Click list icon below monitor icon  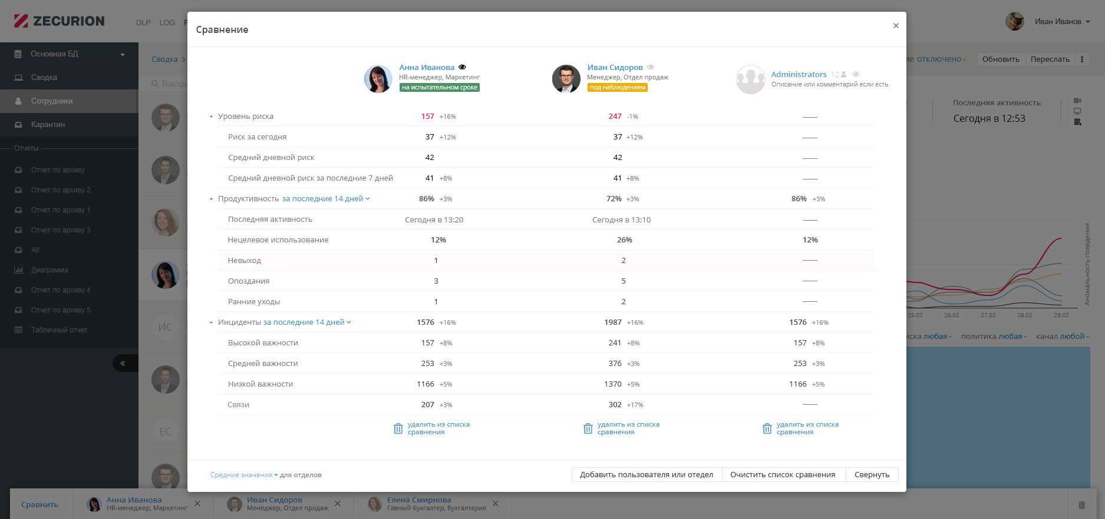1077,122
